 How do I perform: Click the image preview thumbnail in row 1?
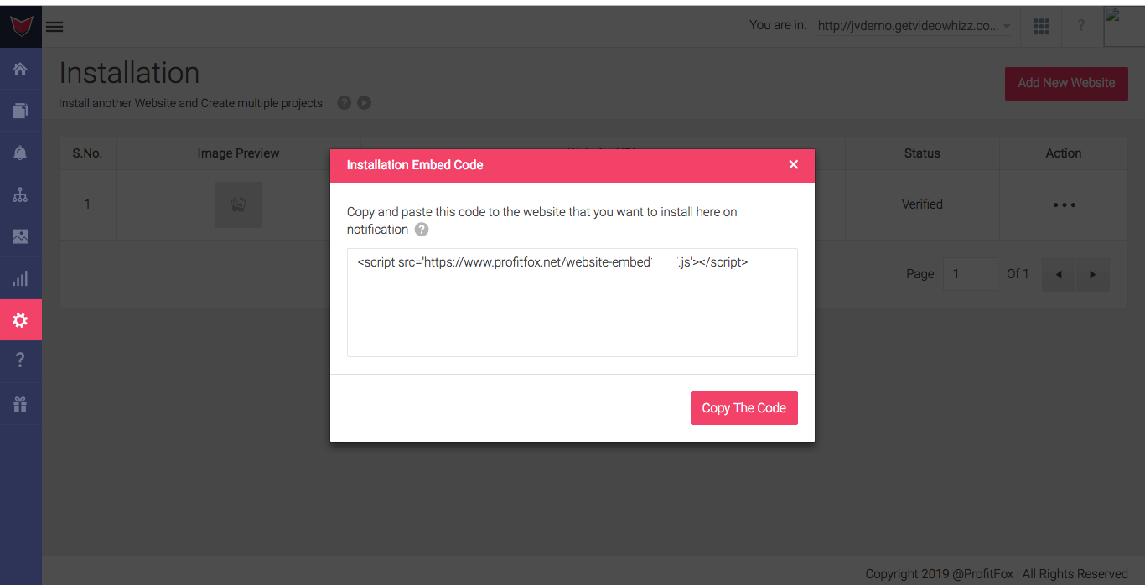point(238,204)
